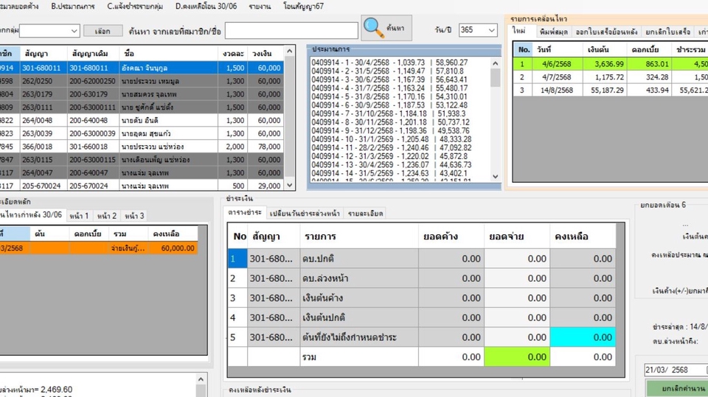The width and height of the screenshot is (708, 397).
Task: Click the เลือก button
Action: tap(103, 31)
